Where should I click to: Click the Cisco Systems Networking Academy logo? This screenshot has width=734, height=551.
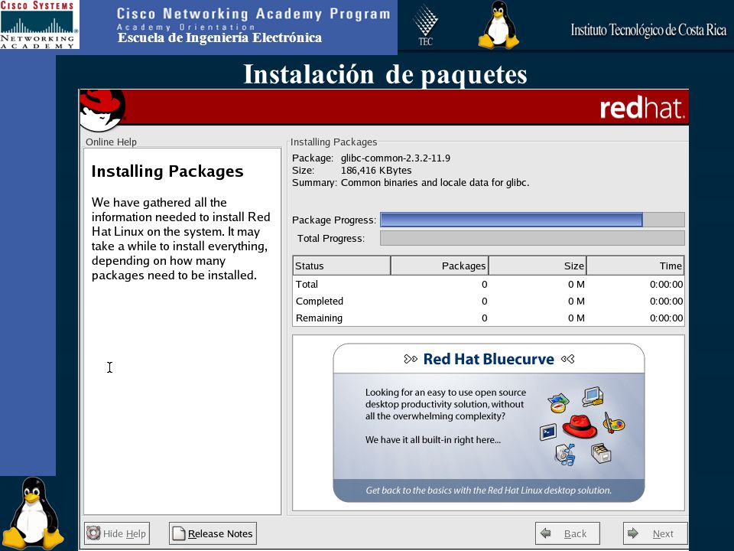tap(39, 24)
